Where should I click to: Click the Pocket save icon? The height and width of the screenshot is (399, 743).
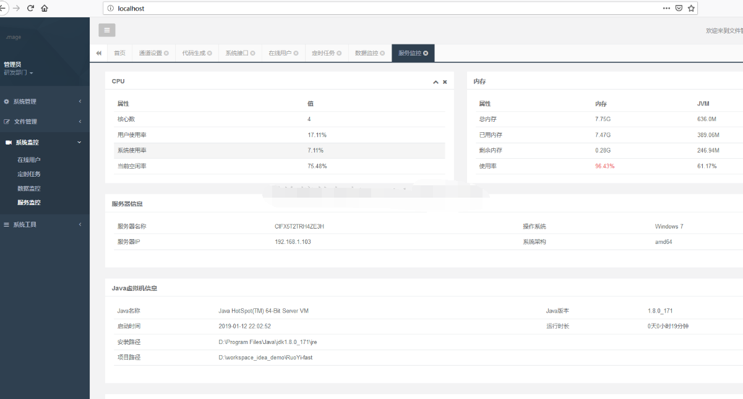[679, 9]
